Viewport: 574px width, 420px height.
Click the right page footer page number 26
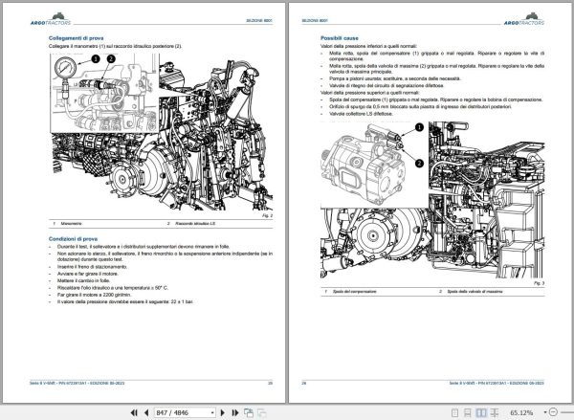coord(304,383)
